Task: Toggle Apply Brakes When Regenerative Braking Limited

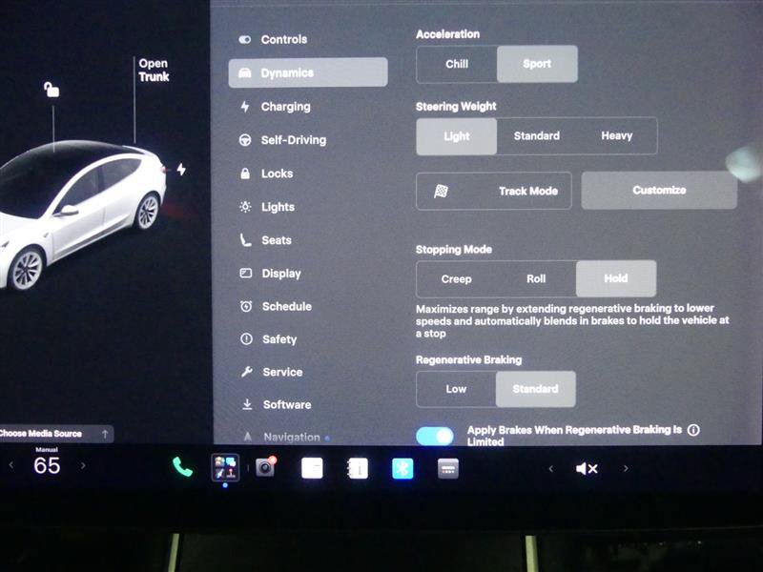Action: 435,436
